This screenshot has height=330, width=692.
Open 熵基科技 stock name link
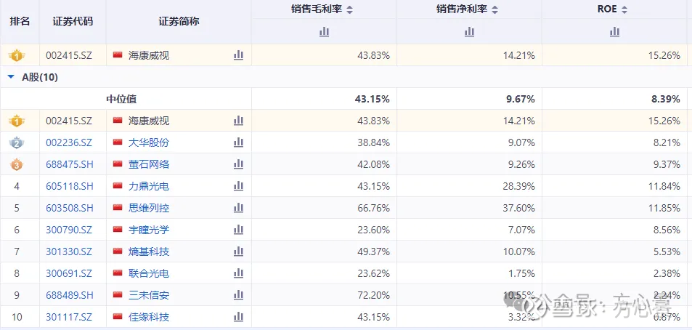click(149, 251)
